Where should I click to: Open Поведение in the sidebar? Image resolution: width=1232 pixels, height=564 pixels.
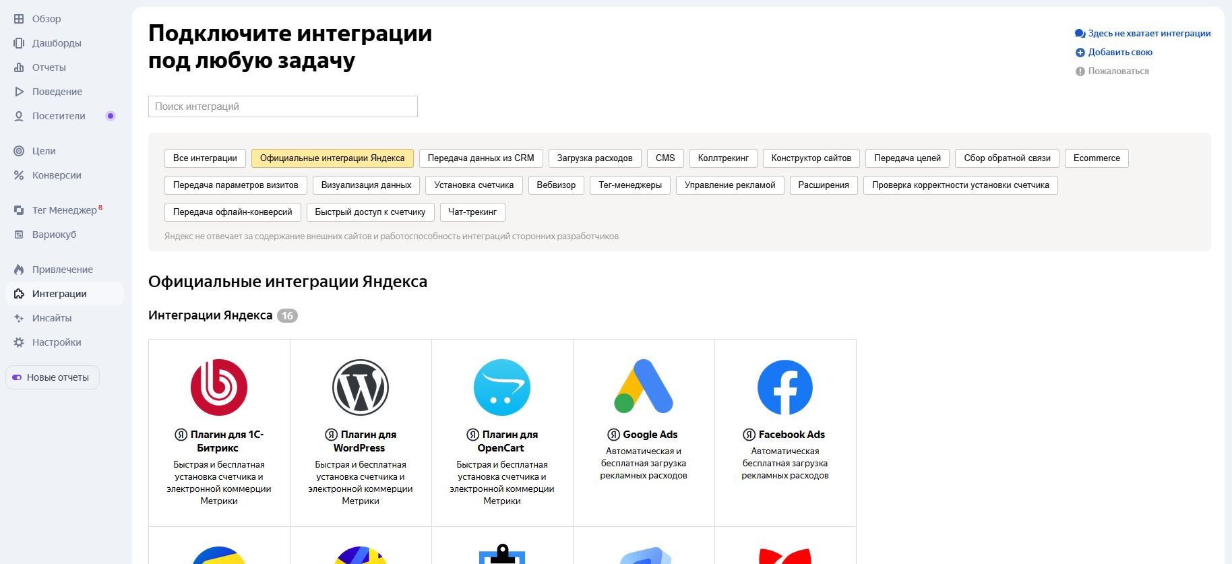[57, 92]
